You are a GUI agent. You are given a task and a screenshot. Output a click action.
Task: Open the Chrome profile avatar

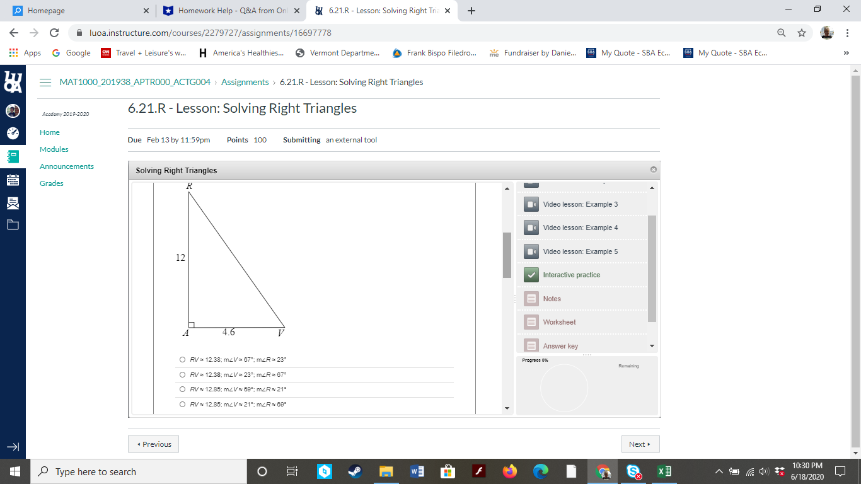(x=827, y=33)
